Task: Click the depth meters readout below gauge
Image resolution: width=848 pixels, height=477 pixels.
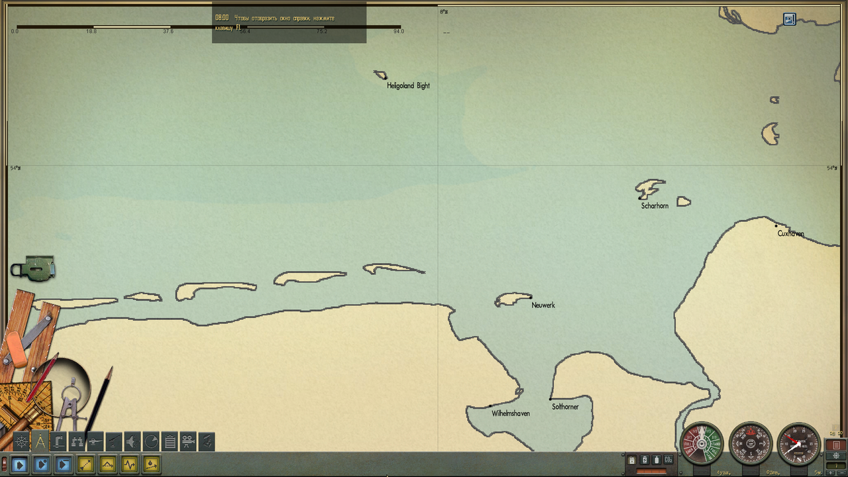Action: point(819,472)
